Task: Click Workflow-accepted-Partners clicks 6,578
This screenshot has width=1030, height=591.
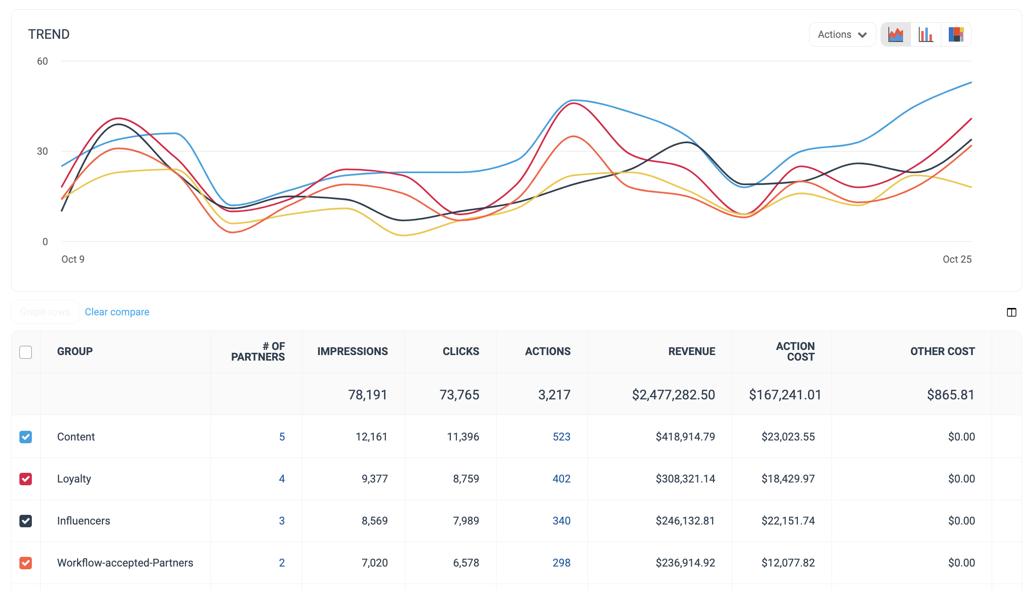Action: [466, 563]
